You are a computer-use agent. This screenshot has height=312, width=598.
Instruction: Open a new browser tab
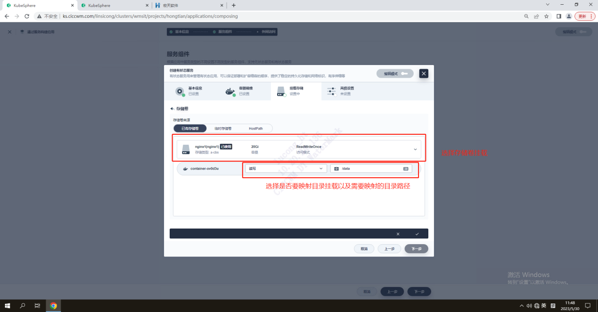point(234,5)
